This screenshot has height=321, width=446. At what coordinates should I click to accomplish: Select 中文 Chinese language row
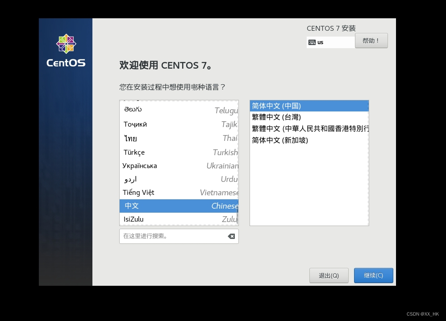[179, 206]
